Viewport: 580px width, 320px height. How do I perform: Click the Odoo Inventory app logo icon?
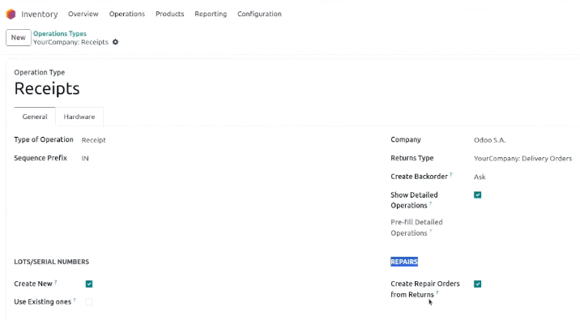click(11, 14)
